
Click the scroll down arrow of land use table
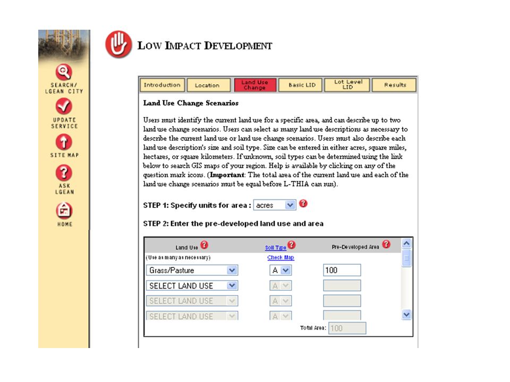pos(406,315)
